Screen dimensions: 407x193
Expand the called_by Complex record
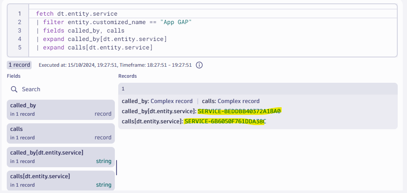(171, 101)
